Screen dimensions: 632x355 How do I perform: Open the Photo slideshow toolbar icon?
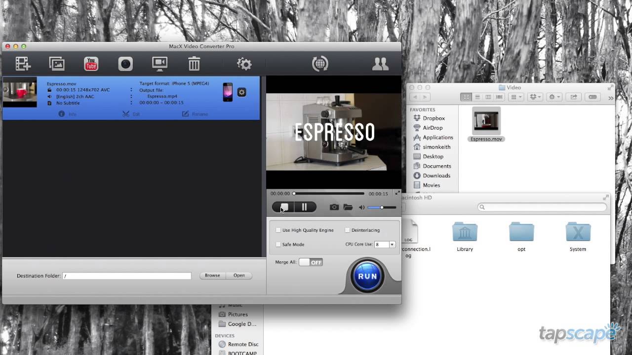point(57,64)
